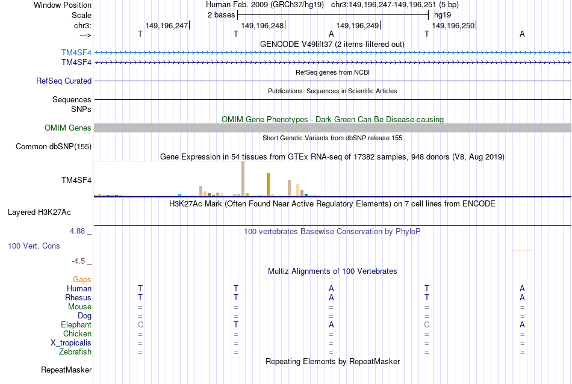Viewport: 572px width, 384px height.
Task: Click the dark-blue TM4SF4 GENCODE track label
Action: coord(76,63)
